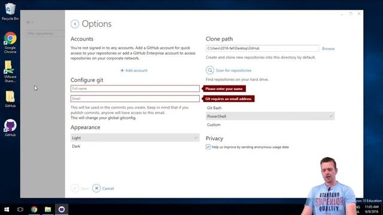Switch to GitHub app in the taskbar

(x=62, y=210)
